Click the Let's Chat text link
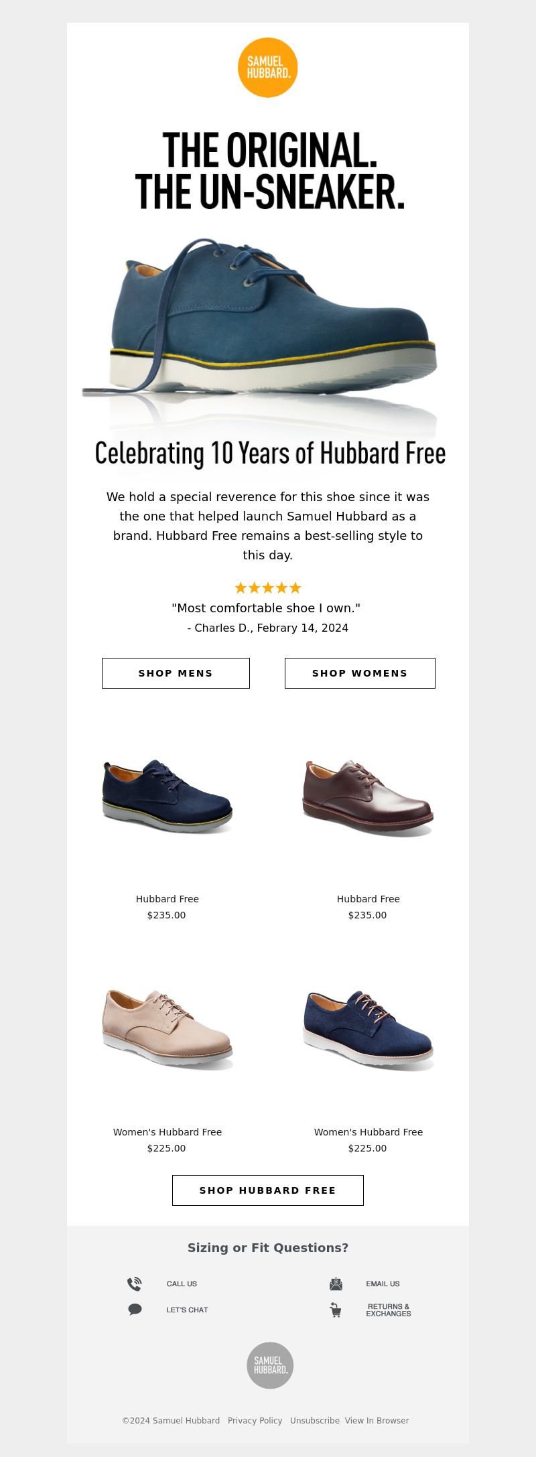 (188, 1310)
